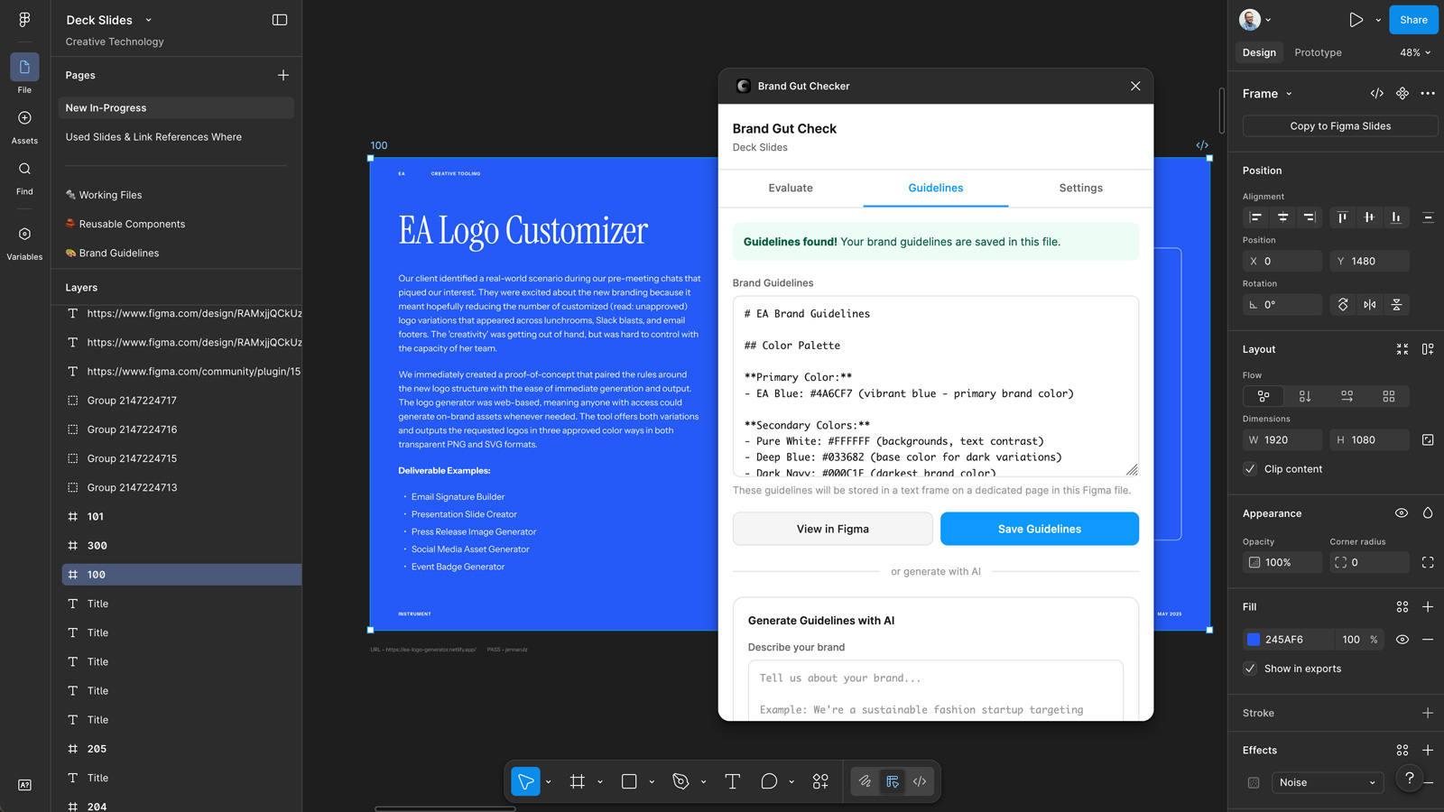Screen dimensions: 1444x812
Task: Click the width W 1920 field
Action: [1282, 440]
